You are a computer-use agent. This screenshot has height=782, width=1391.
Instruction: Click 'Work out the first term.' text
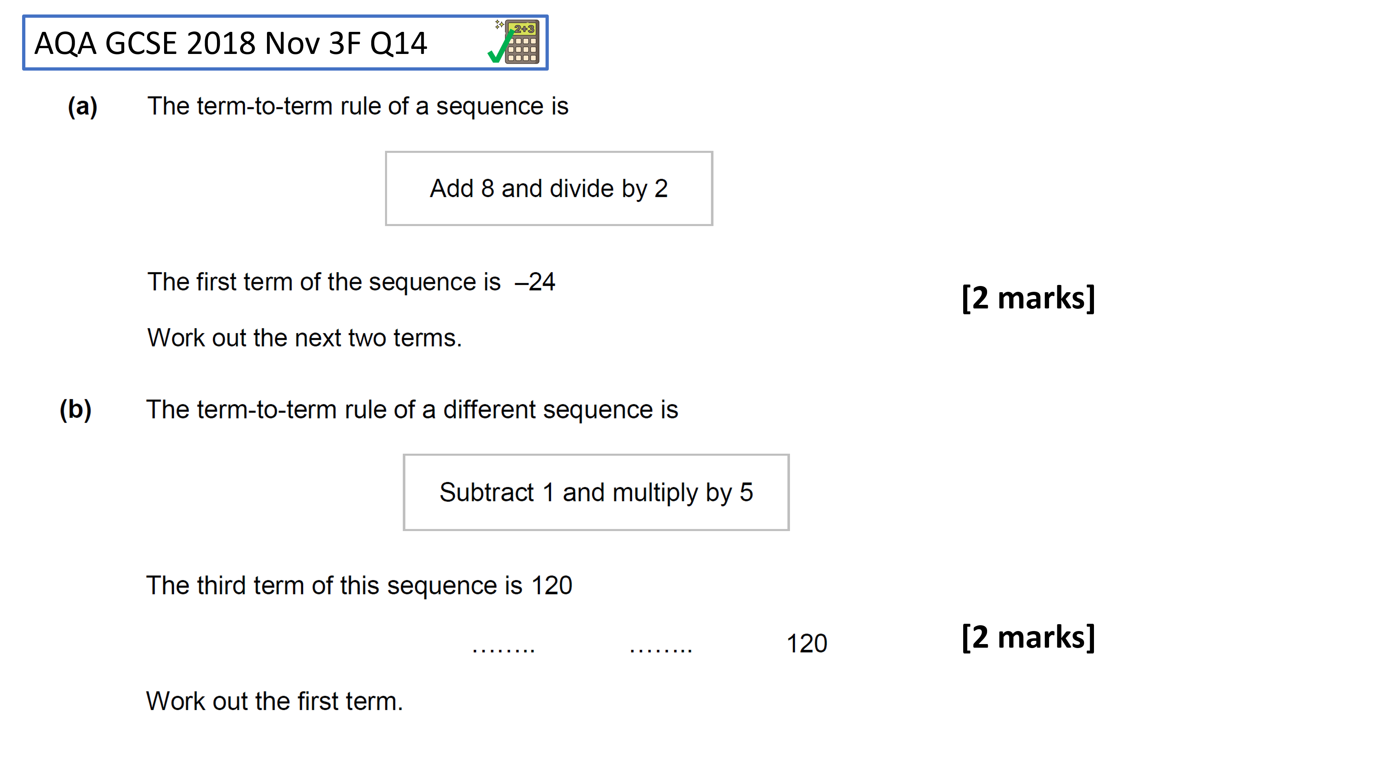click(x=274, y=702)
